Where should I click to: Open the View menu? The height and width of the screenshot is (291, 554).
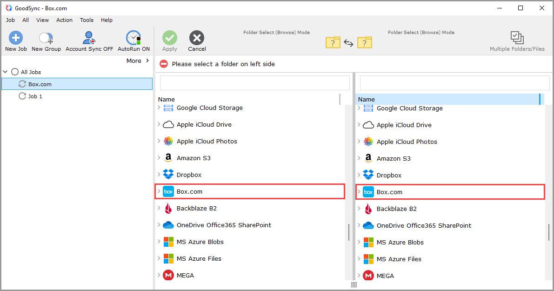42,20
